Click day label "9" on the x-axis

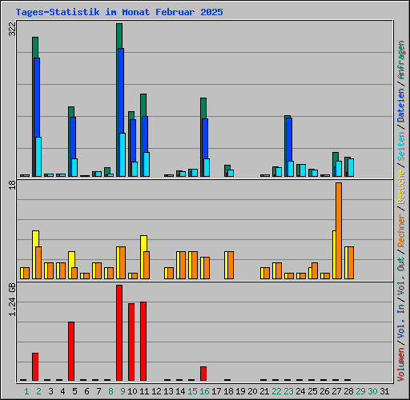123,391
